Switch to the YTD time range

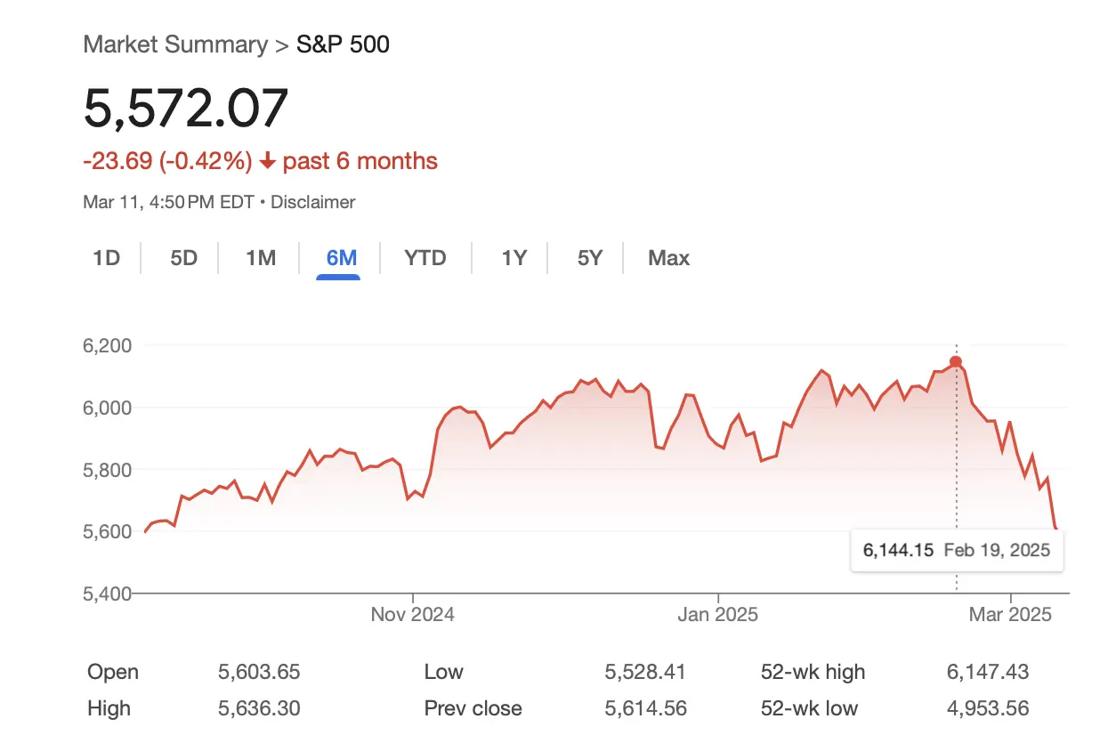[x=425, y=258]
